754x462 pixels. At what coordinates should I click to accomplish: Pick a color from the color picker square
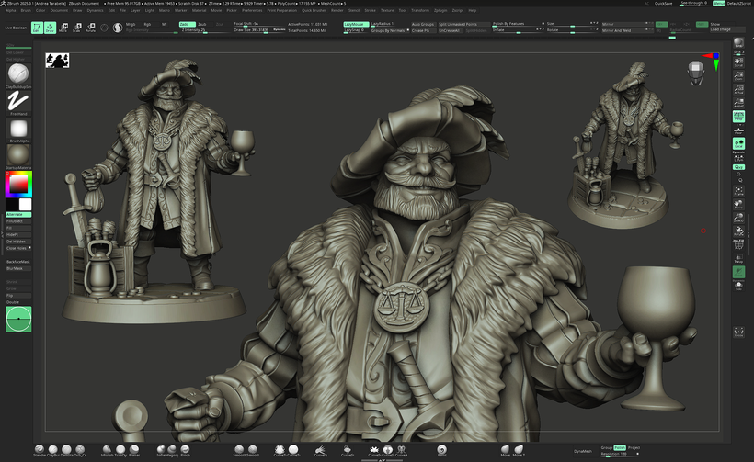pyautogui.click(x=17, y=185)
